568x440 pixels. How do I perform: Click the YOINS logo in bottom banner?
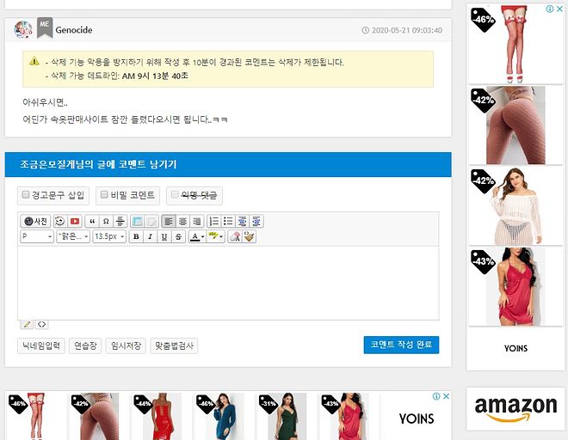[x=417, y=419]
